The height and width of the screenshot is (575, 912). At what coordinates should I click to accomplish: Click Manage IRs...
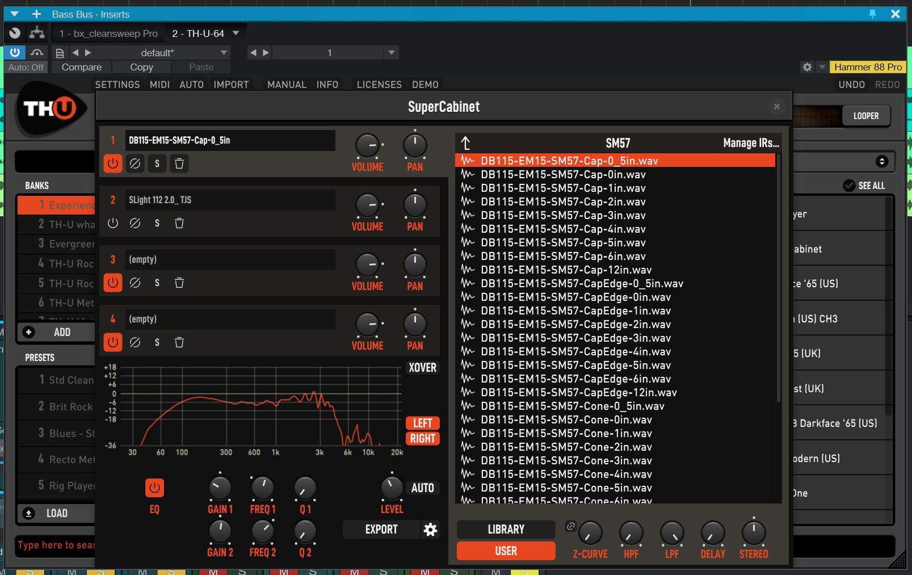[751, 143]
